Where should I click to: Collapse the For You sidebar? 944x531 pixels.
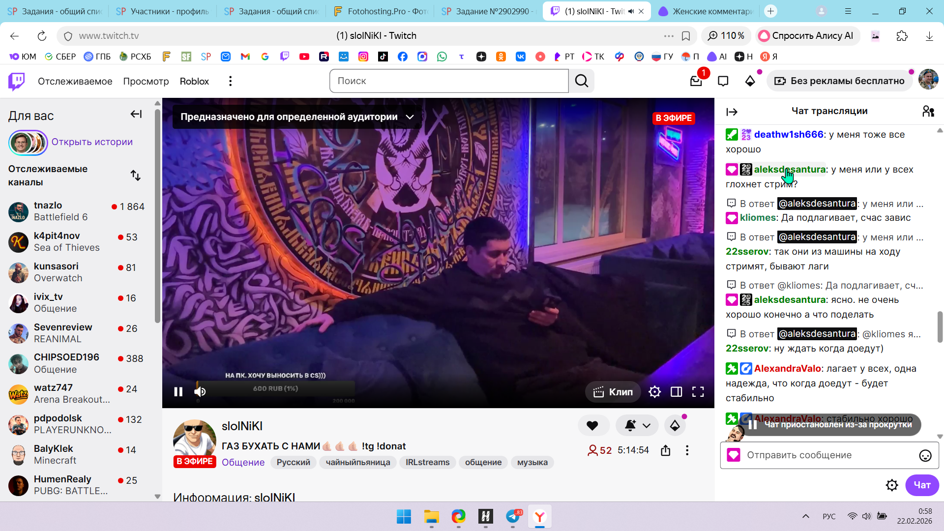click(x=136, y=115)
